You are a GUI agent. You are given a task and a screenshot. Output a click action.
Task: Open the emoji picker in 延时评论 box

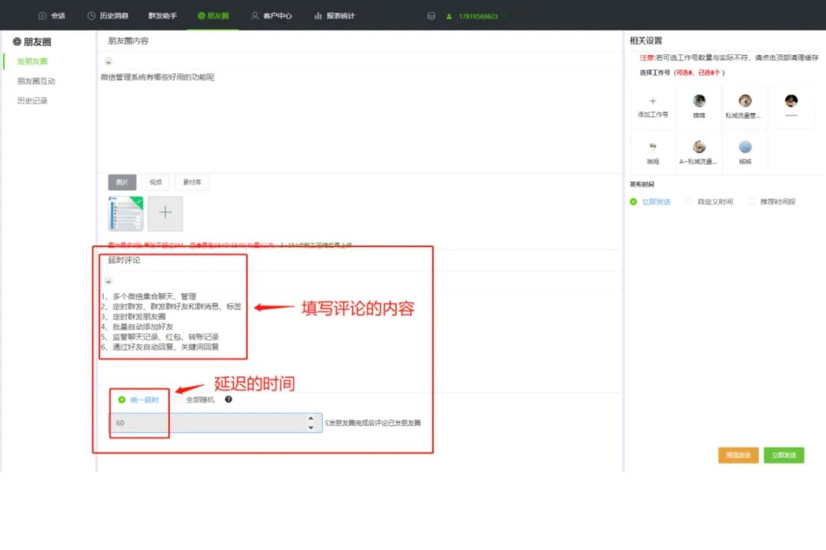109,280
